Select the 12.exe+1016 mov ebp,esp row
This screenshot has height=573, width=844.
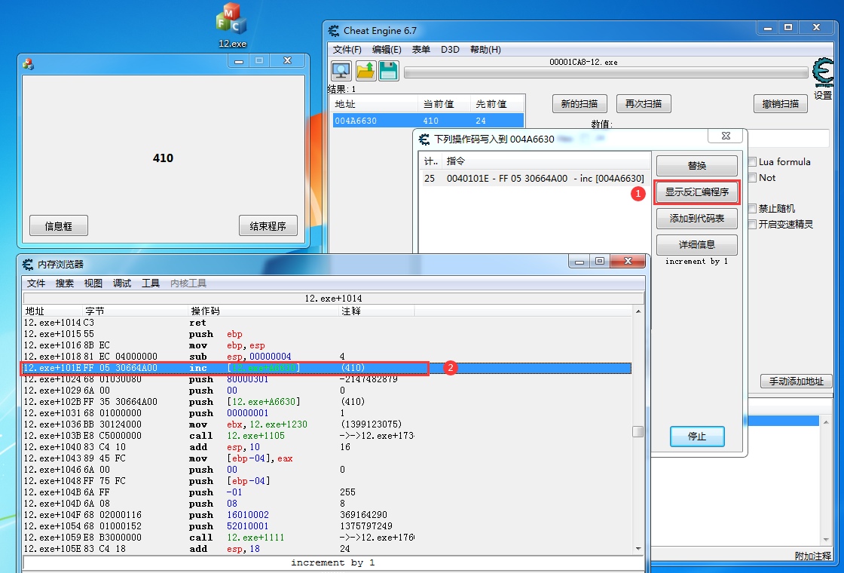(x=327, y=345)
